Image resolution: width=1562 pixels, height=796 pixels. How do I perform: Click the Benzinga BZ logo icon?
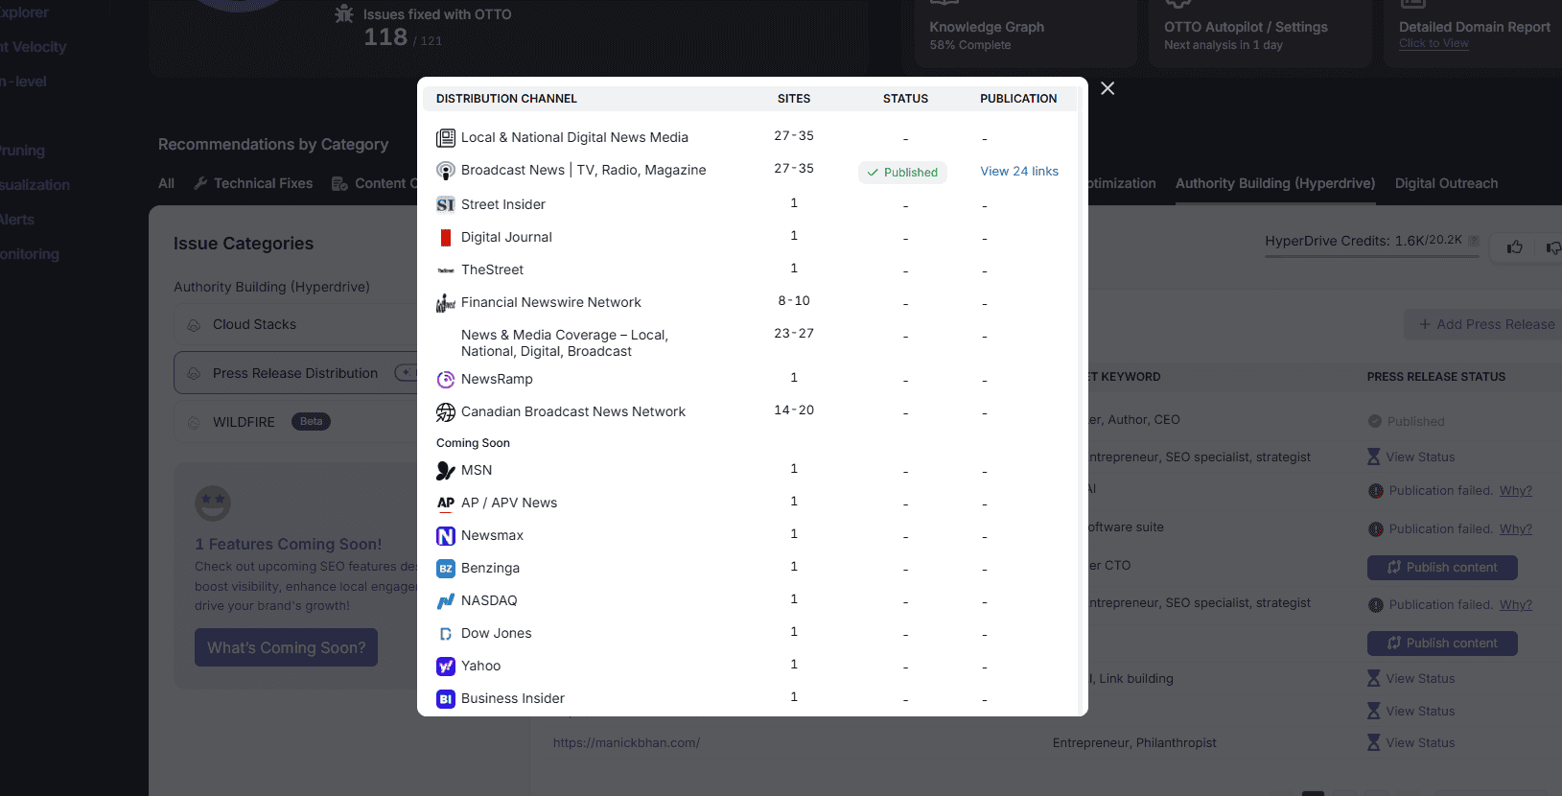(445, 569)
